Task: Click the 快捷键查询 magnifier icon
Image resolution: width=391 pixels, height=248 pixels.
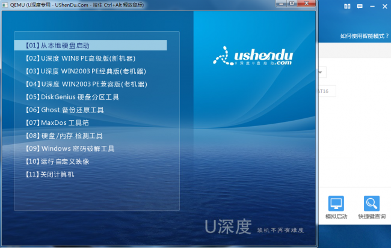Action: coord(372,203)
